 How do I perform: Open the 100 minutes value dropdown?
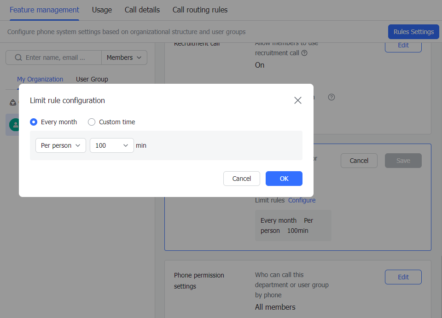111,145
